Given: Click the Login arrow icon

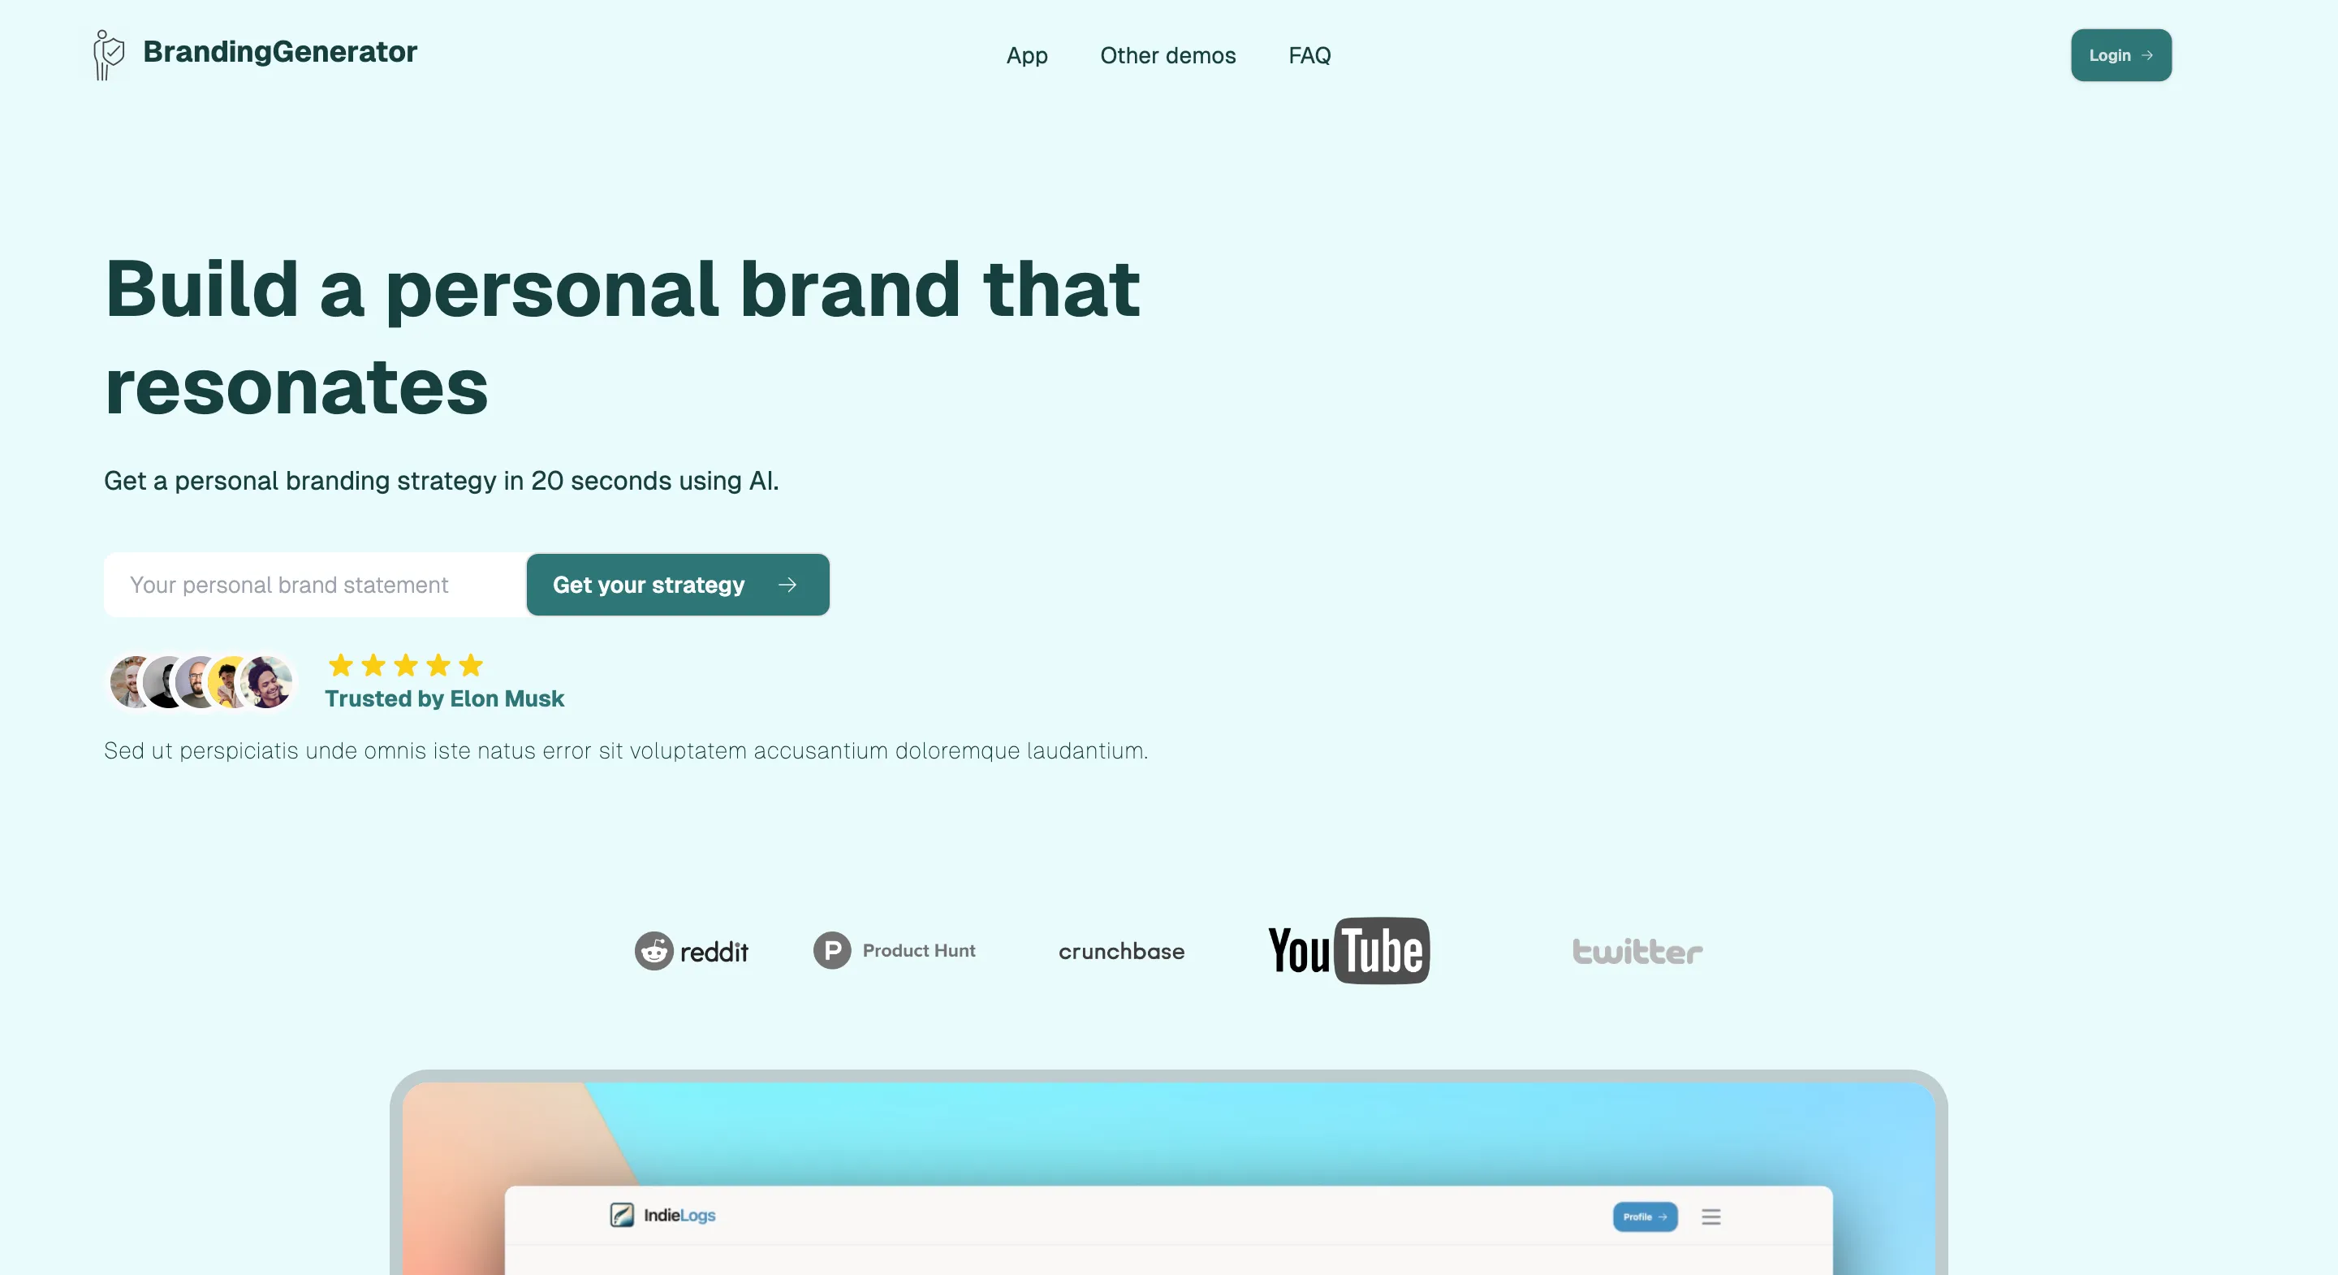Looking at the screenshot, I should tap(2150, 55).
